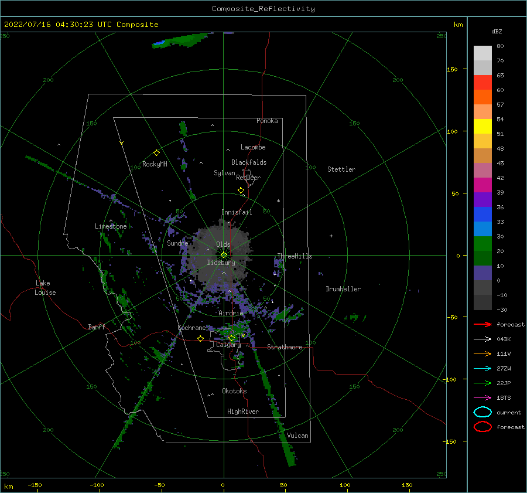Viewport: 527px width, 493px height.
Task: Click the asterisk marker above Limestone
Action: coord(111,221)
